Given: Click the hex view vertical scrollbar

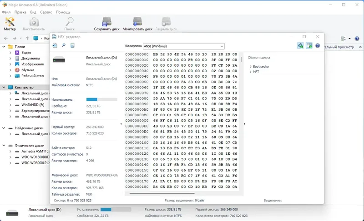Looking at the screenshot, I should (x=241, y=59).
